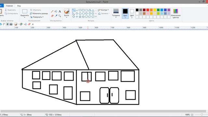
Task: Expand the shapes gallery with More arrow
Action: click(96, 17)
